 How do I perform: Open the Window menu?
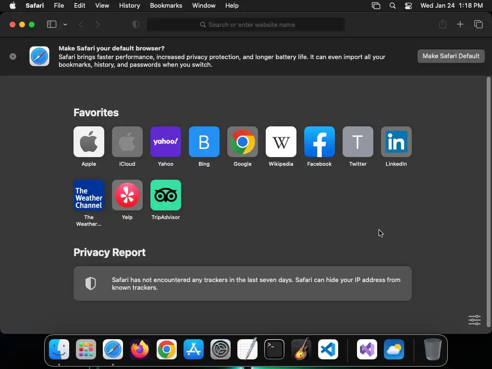pyautogui.click(x=204, y=6)
